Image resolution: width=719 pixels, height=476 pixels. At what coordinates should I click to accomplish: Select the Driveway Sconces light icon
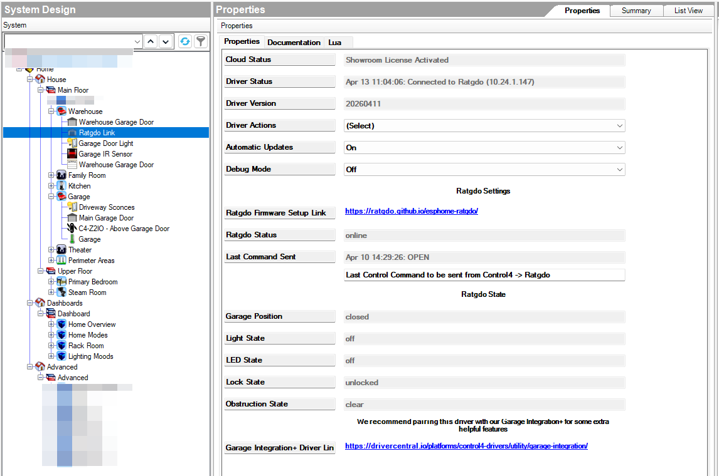coord(72,207)
